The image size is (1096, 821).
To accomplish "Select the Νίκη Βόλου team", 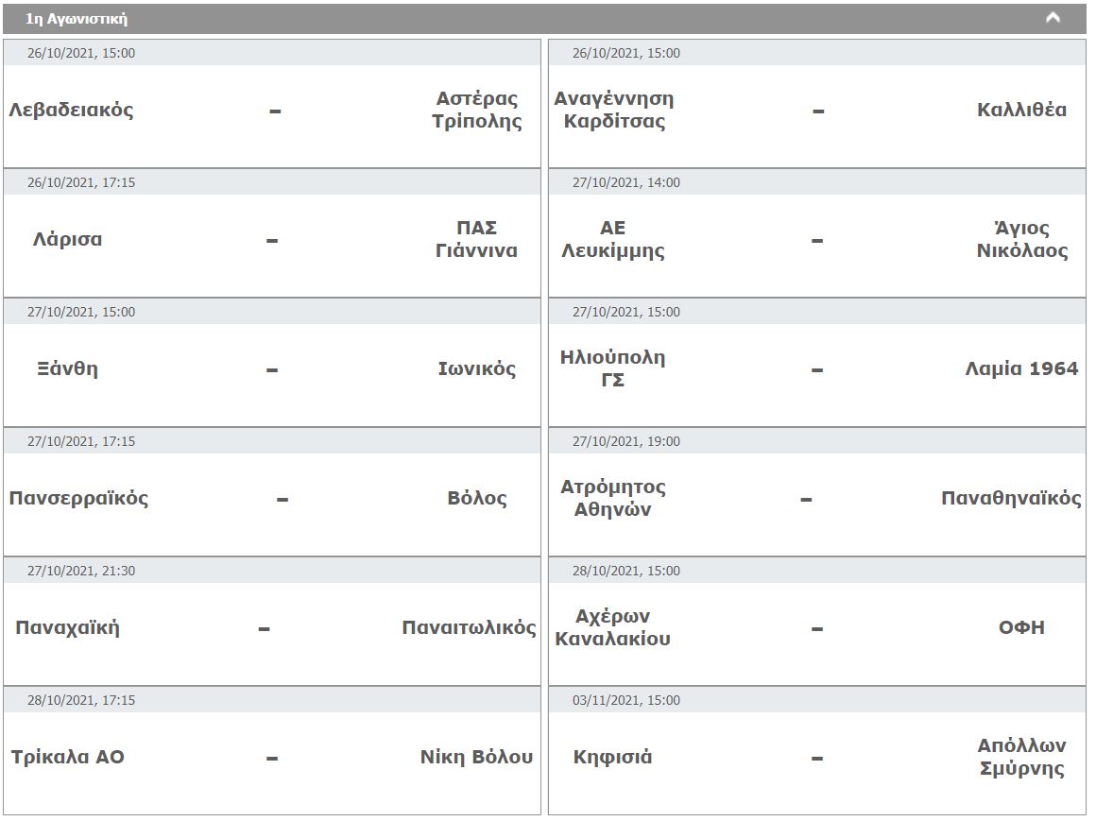I will point(477,757).
